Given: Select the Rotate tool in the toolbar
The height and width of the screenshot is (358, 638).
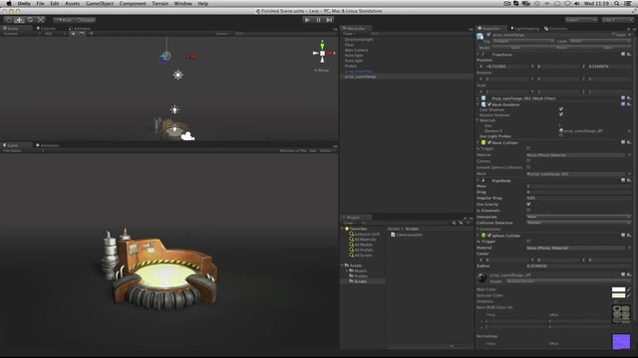Looking at the screenshot, I should tap(30, 20).
